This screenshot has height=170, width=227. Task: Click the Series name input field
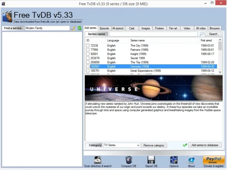[153, 34]
